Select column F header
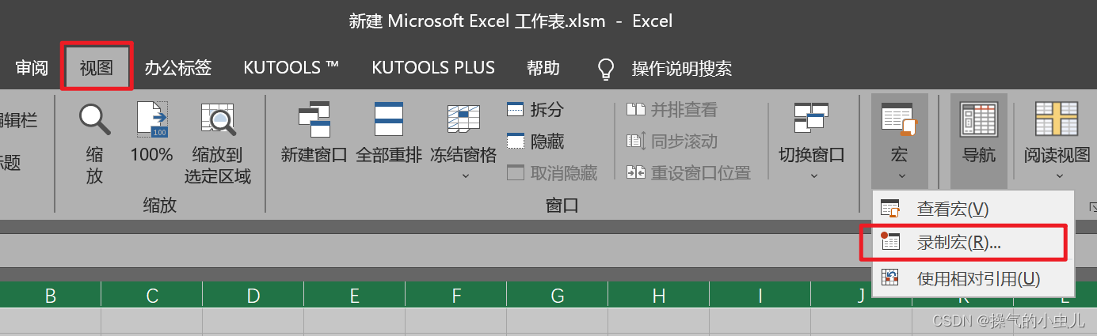 click(456, 296)
